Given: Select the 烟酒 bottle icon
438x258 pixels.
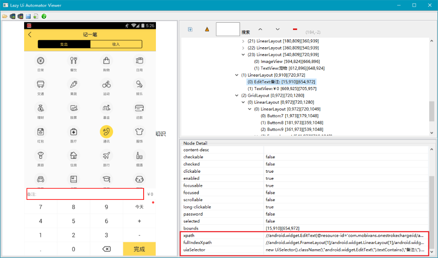Looking at the screenshot, I should pyautogui.click(x=139, y=155).
